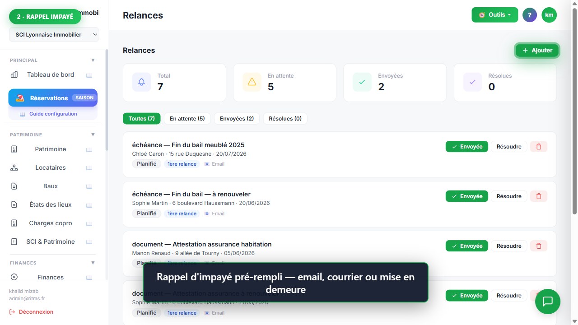The height and width of the screenshot is (325, 578).
Task: Open guide book icon next to États des lieux
Action: click(89, 205)
